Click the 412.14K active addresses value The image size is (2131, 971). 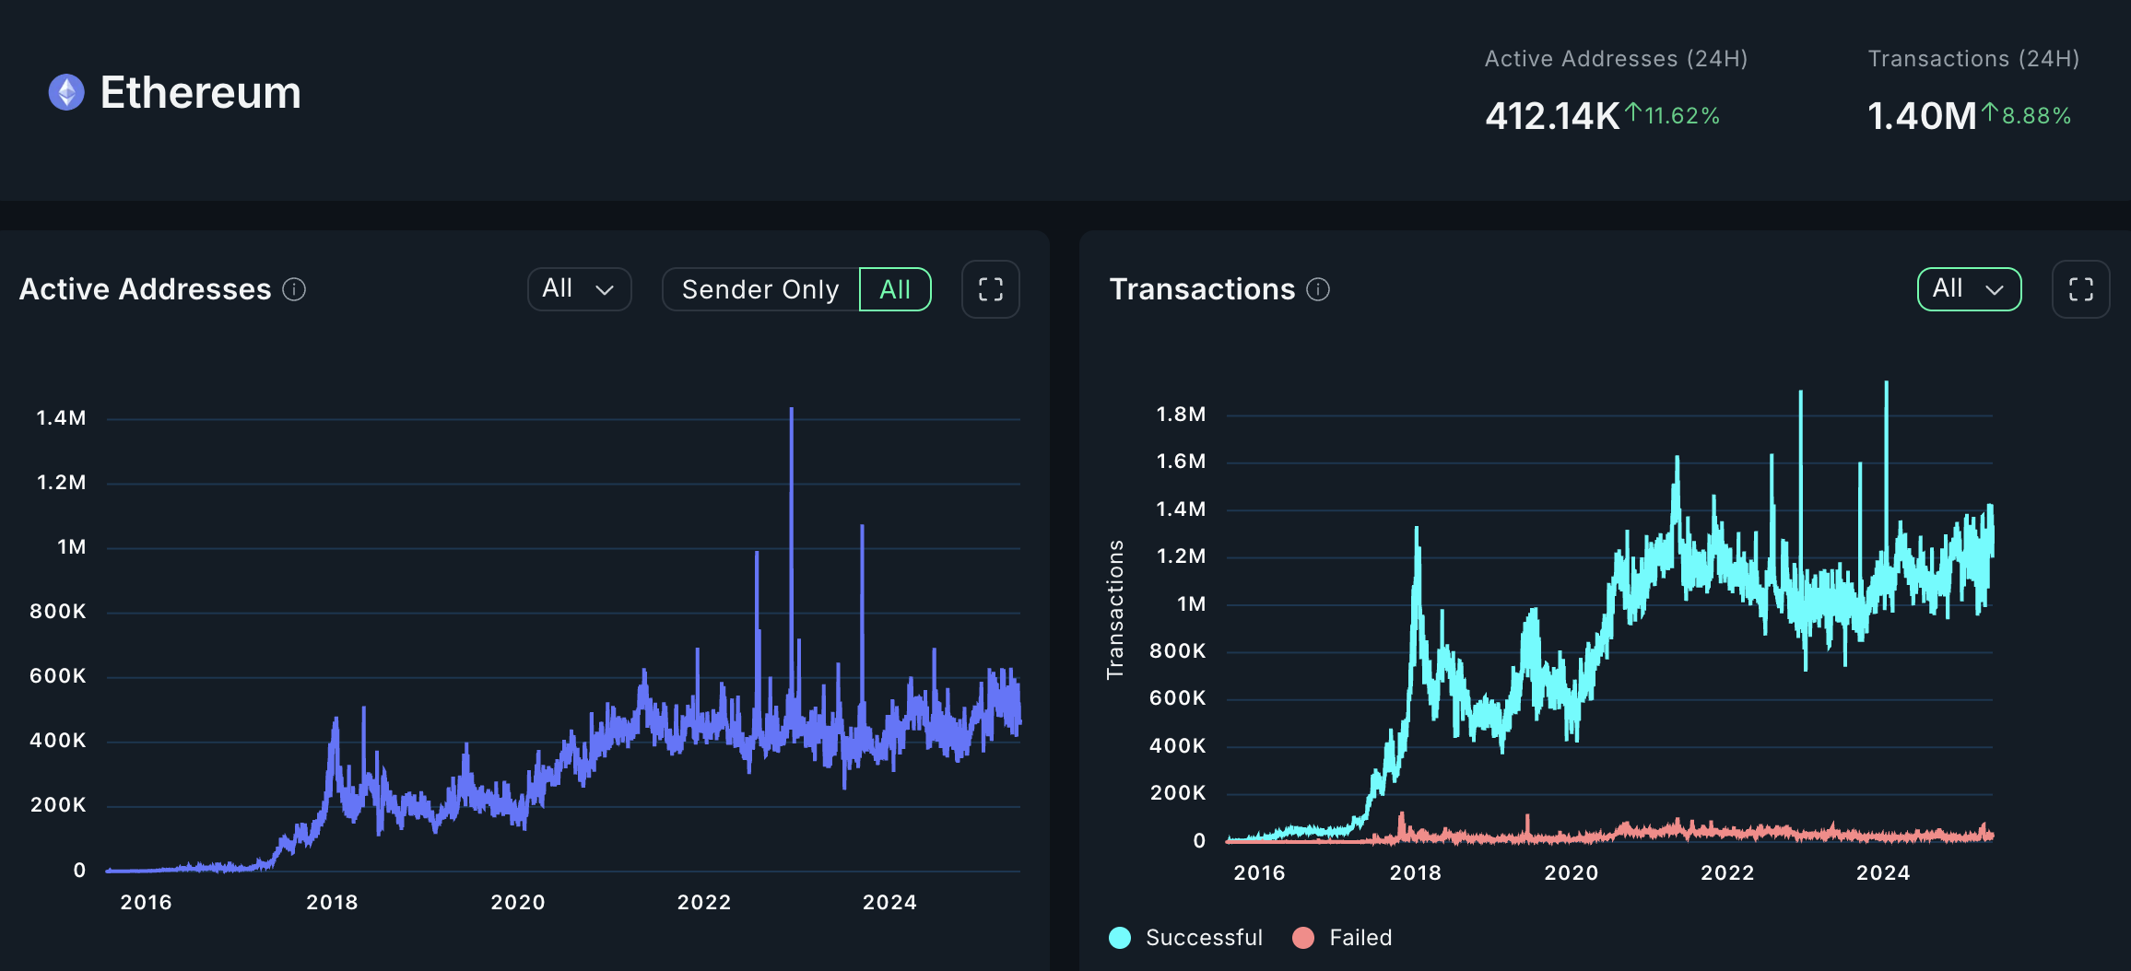click(1552, 116)
